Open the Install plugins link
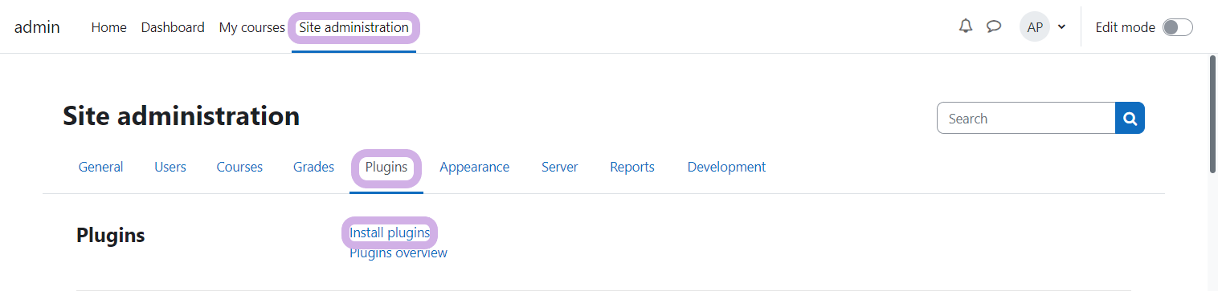Screen dimensions: 1218x291 (x=390, y=232)
